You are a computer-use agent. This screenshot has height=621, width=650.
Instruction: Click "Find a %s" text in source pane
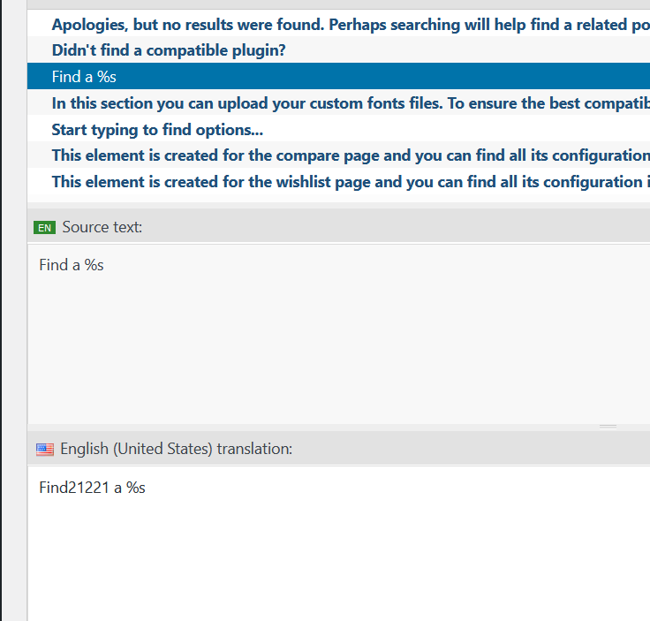click(72, 265)
